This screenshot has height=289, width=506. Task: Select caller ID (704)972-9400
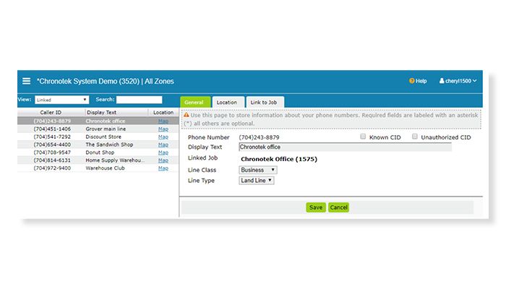click(52, 168)
